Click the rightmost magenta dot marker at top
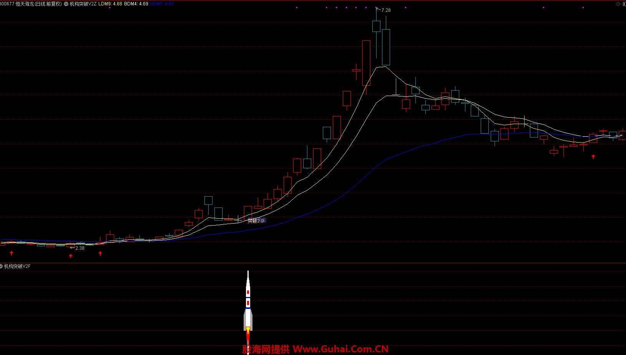The height and width of the screenshot is (355, 626). coord(583,7)
